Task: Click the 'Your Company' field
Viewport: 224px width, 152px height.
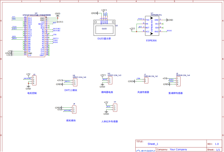Action: pos(178,149)
